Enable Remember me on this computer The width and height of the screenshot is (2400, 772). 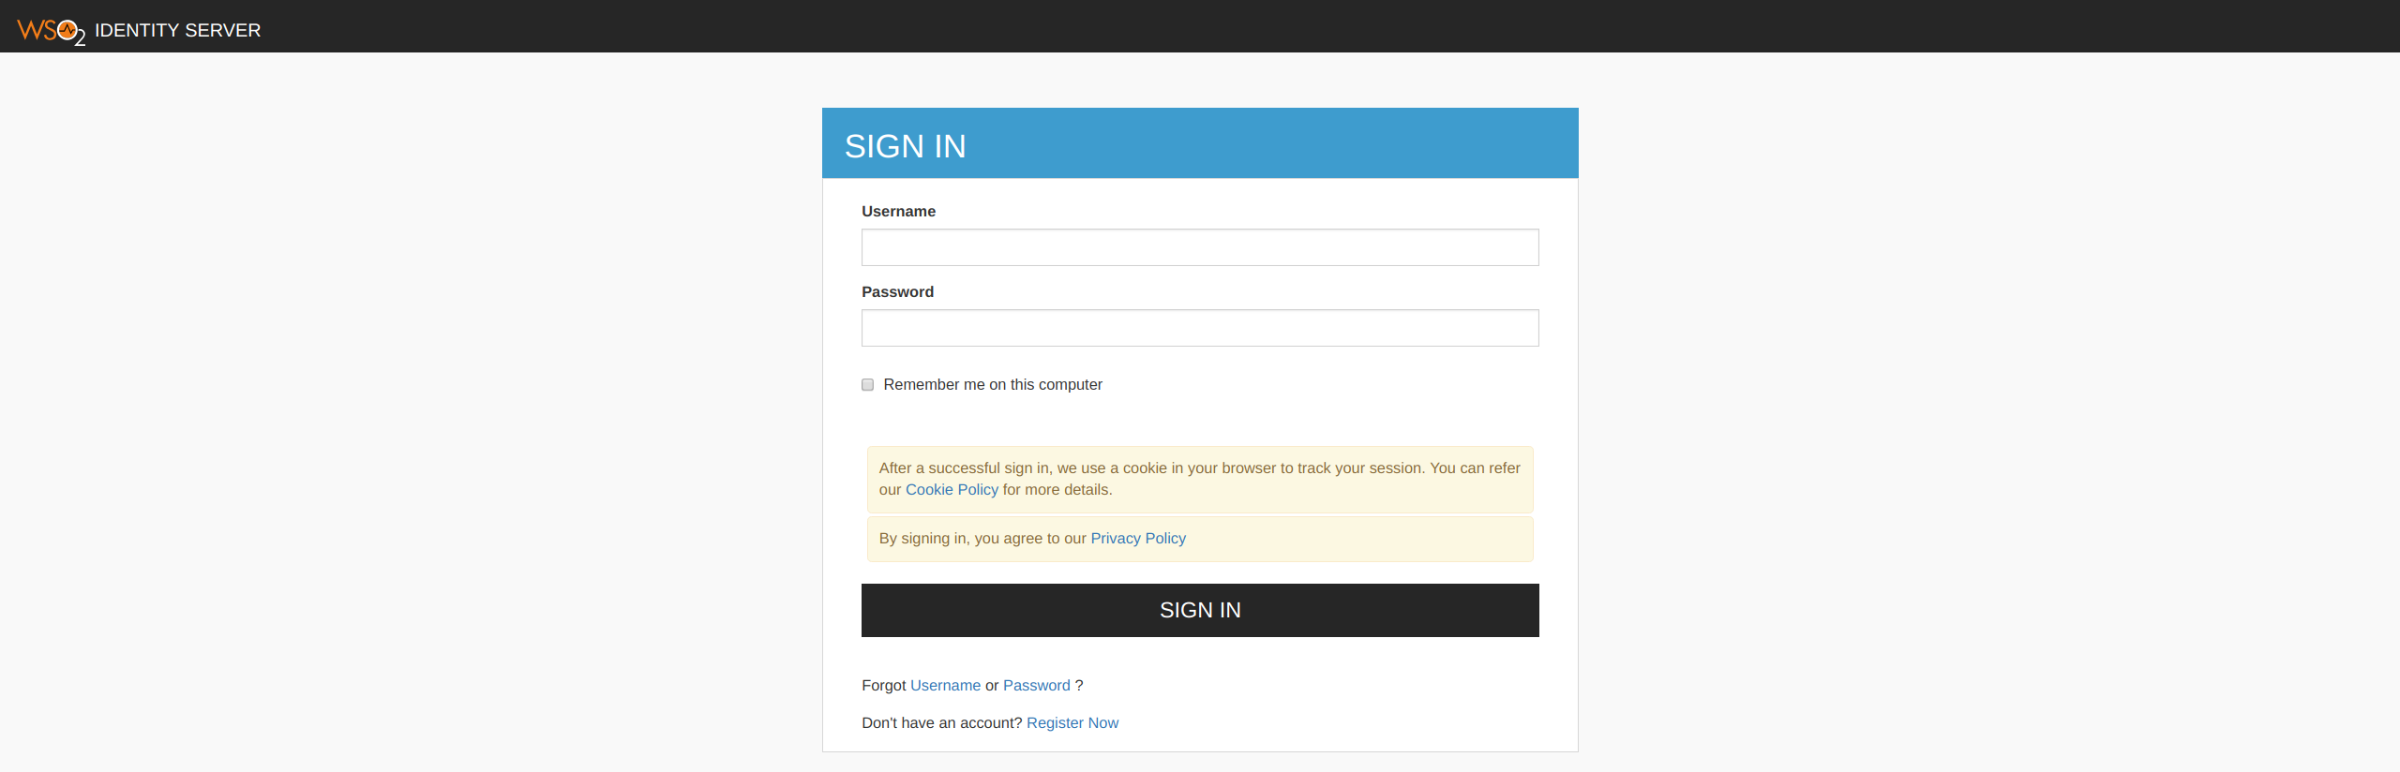pyautogui.click(x=867, y=384)
